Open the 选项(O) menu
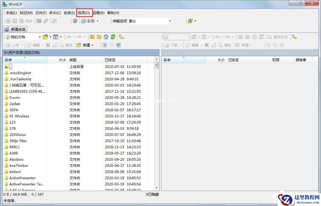The width and height of the screenshot is (321, 206). pyautogui.click(x=84, y=13)
